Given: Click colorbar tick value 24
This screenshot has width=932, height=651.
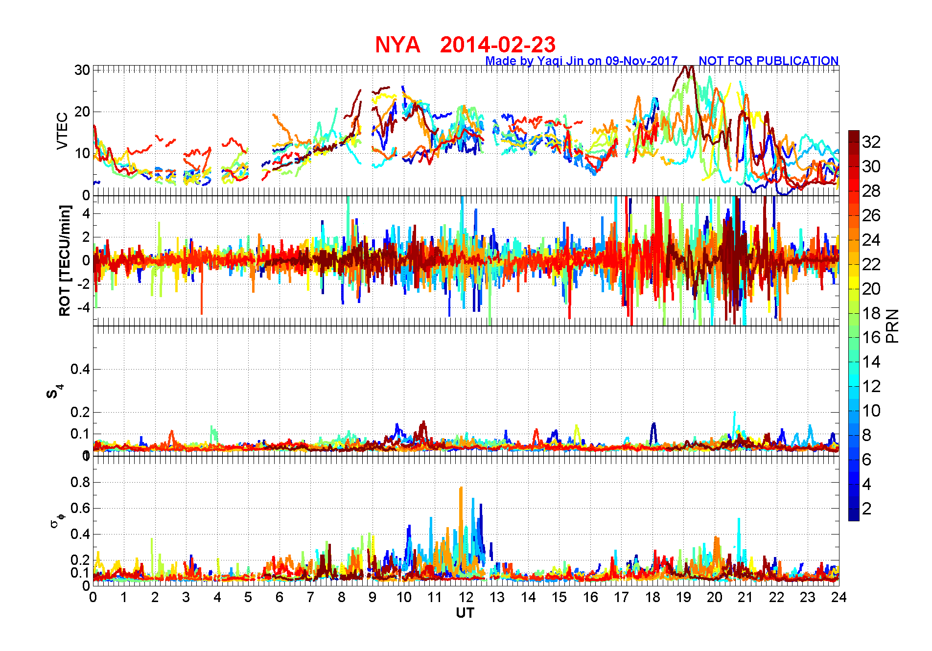Looking at the screenshot, I should pyautogui.click(x=871, y=240).
